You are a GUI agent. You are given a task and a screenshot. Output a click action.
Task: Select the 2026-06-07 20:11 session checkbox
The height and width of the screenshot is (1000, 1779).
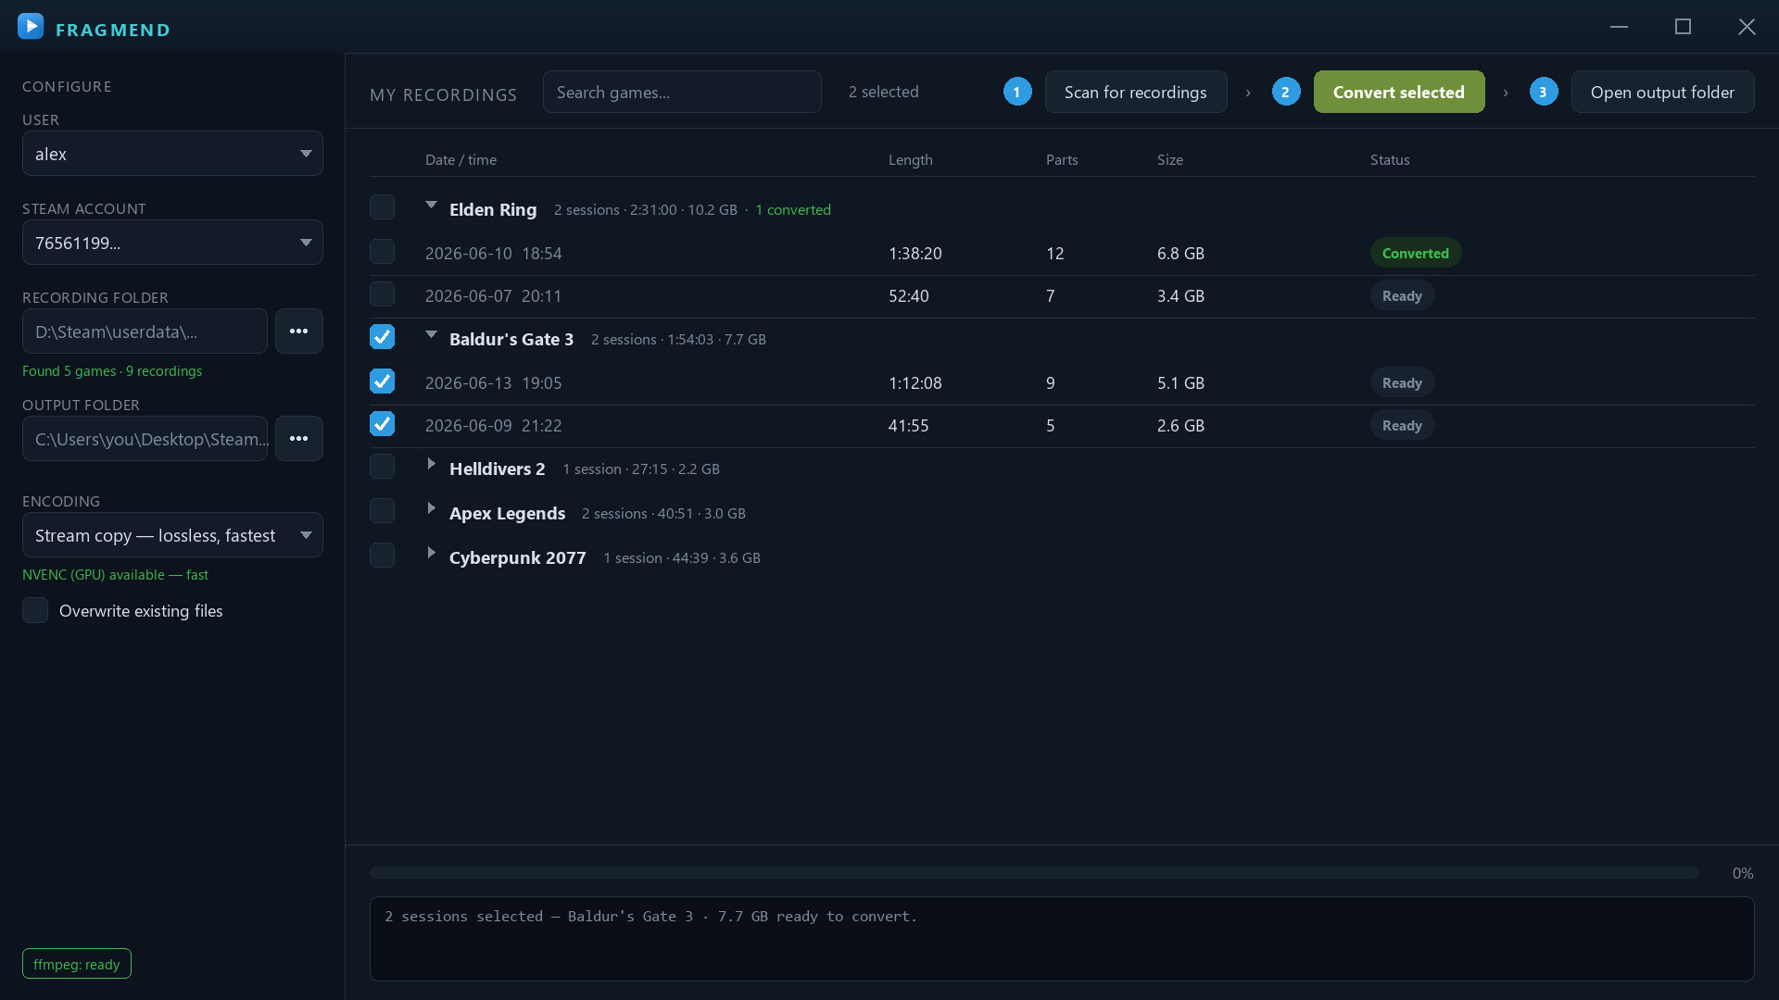[382, 294]
